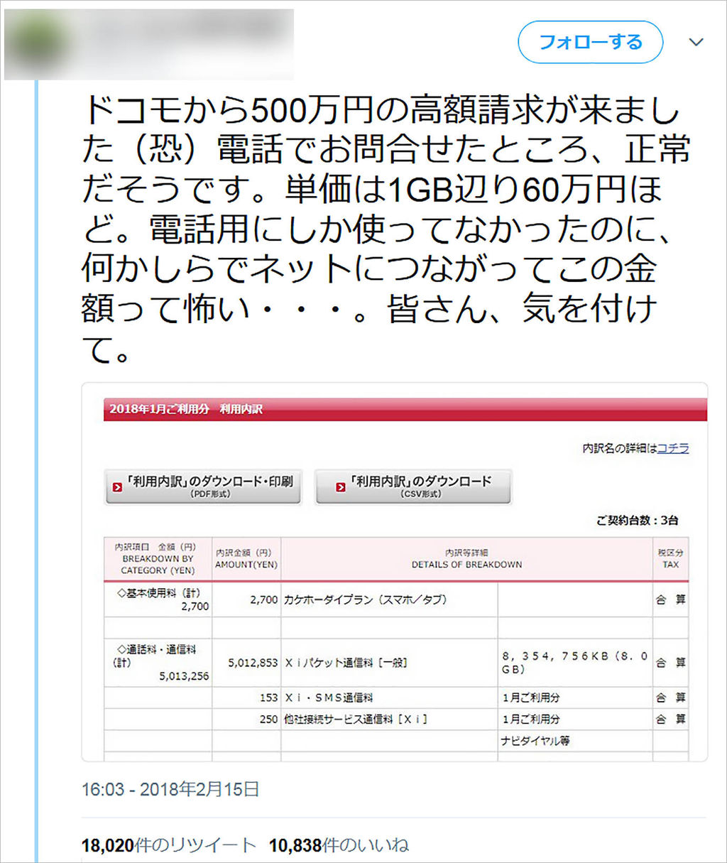View the 10,838件のいいね list
The height and width of the screenshot is (863, 727).
click(x=339, y=845)
